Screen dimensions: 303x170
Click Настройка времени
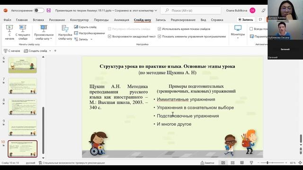pyautogui.click(x=89, y=33)
